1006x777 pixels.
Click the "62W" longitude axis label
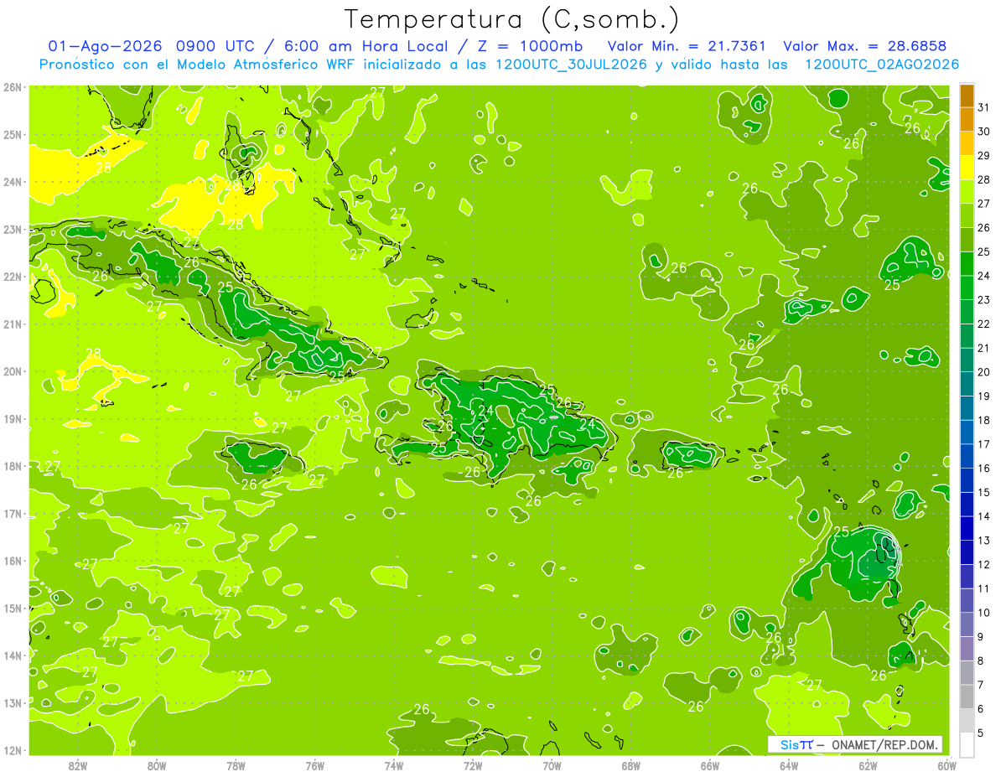click(868, 765)
